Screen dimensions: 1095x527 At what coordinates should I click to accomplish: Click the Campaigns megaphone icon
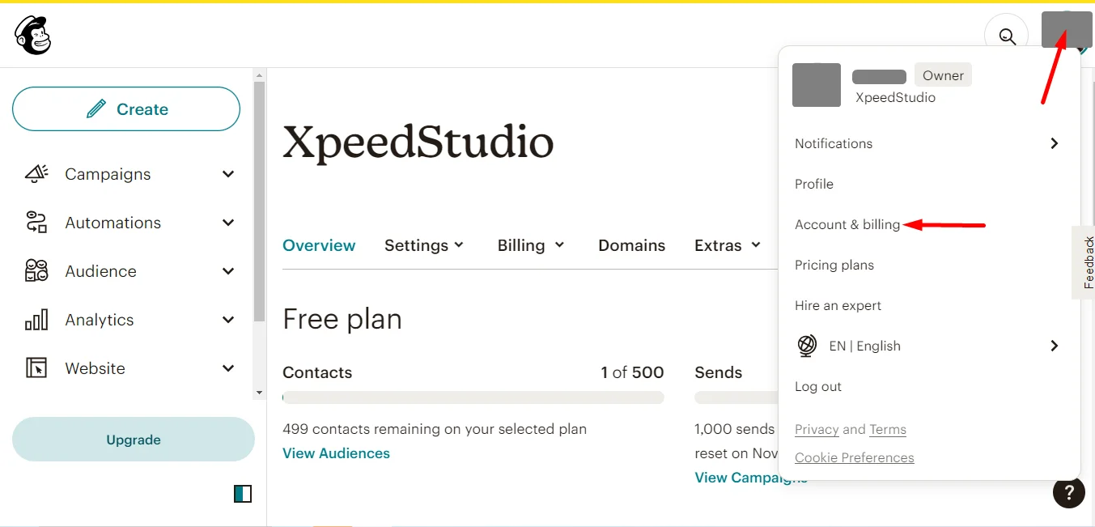point(36,174)
